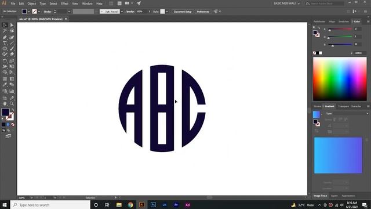
Task: Select the Ellipse shape tool
Action: click(x=5, y=49)
